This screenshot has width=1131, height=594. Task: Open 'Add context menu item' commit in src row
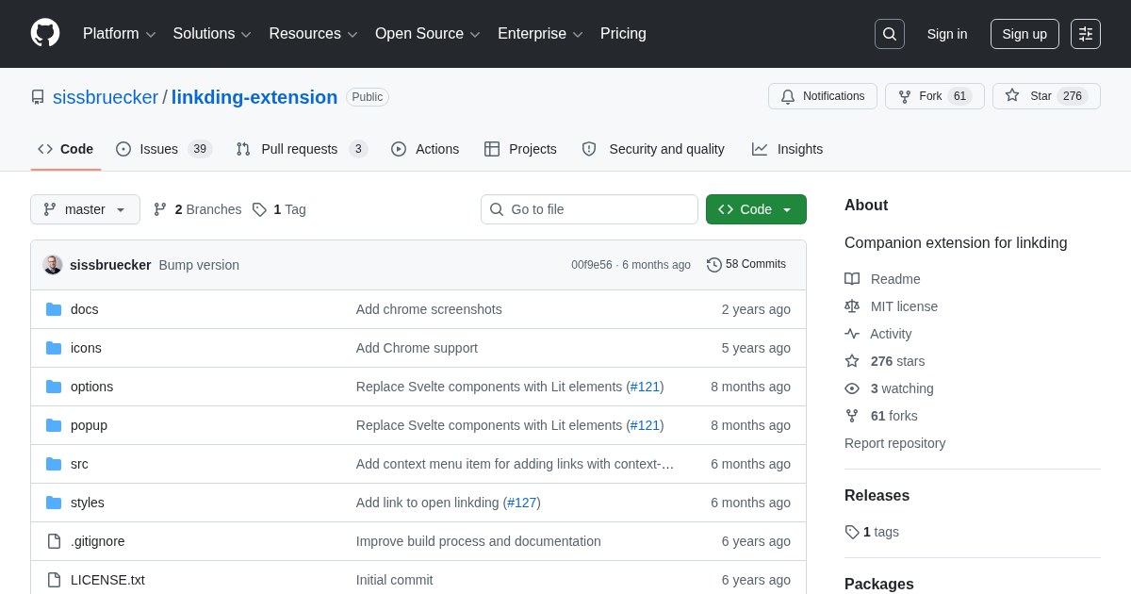[515, 464]
